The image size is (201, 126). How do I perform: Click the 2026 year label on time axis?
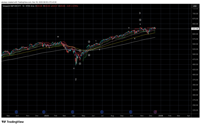pos(161,116)
